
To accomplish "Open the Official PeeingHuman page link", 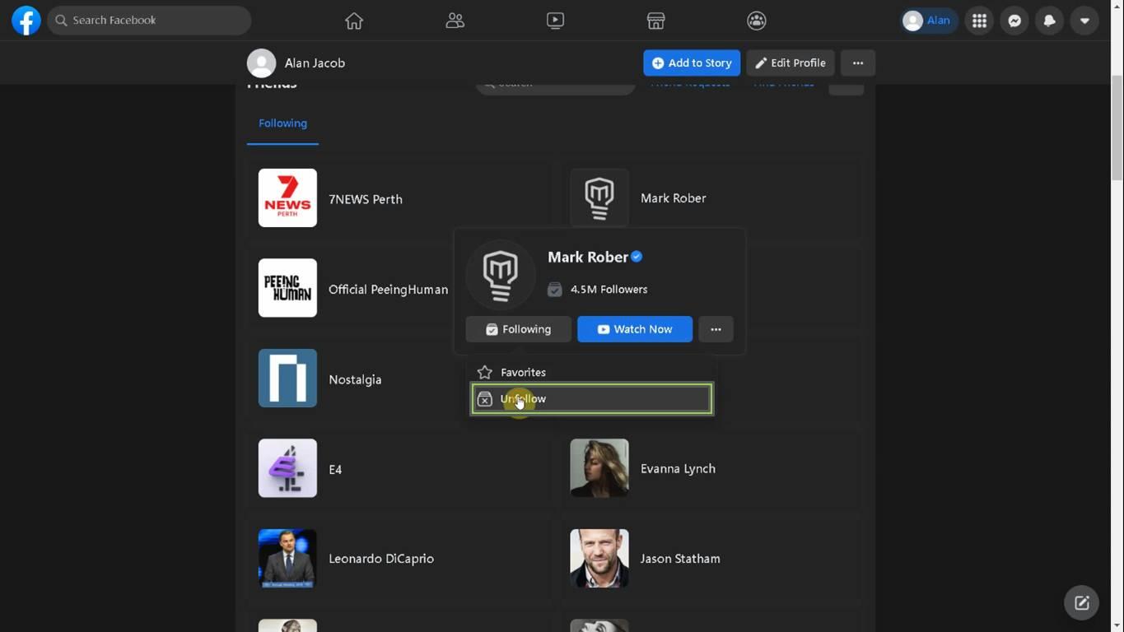I will (x=389, y=290).
